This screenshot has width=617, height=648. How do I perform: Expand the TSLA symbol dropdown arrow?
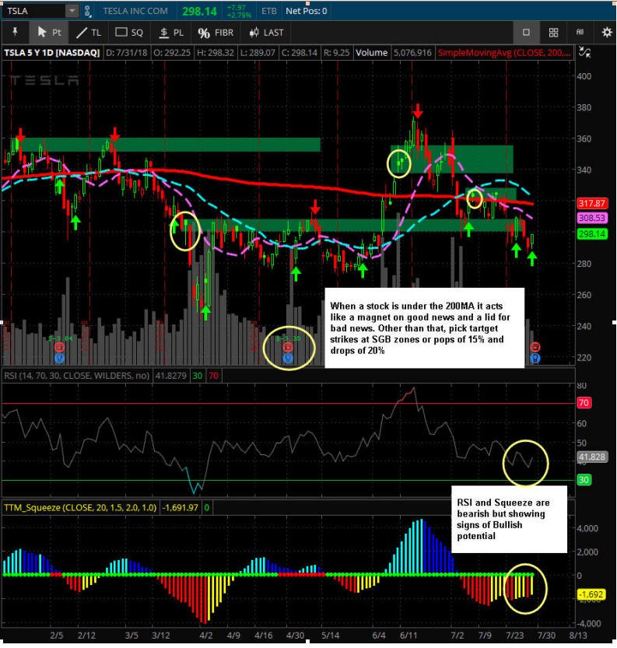pos(72,11)
